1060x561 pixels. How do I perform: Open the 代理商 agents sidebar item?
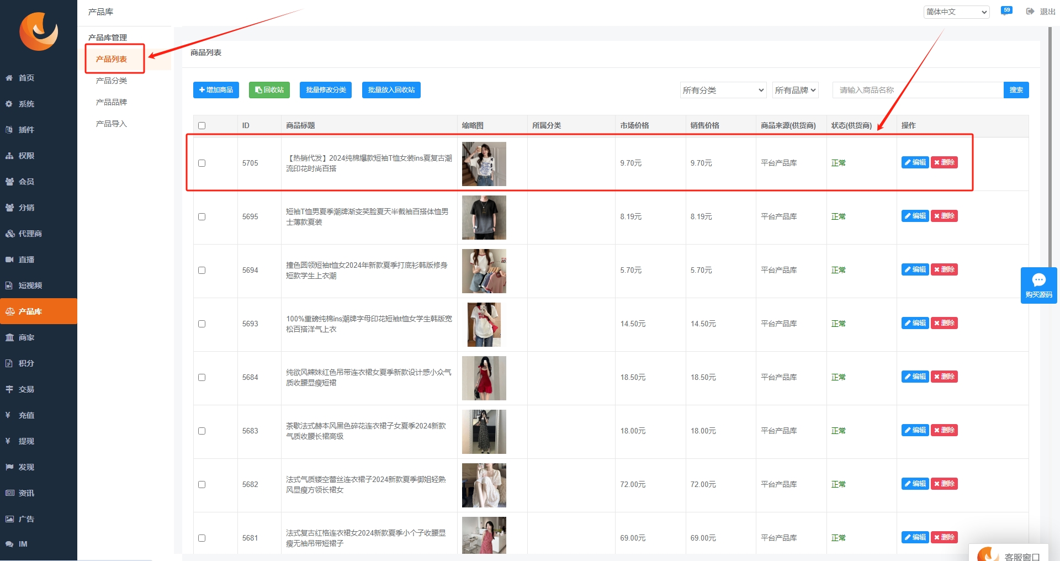[39, 234]
